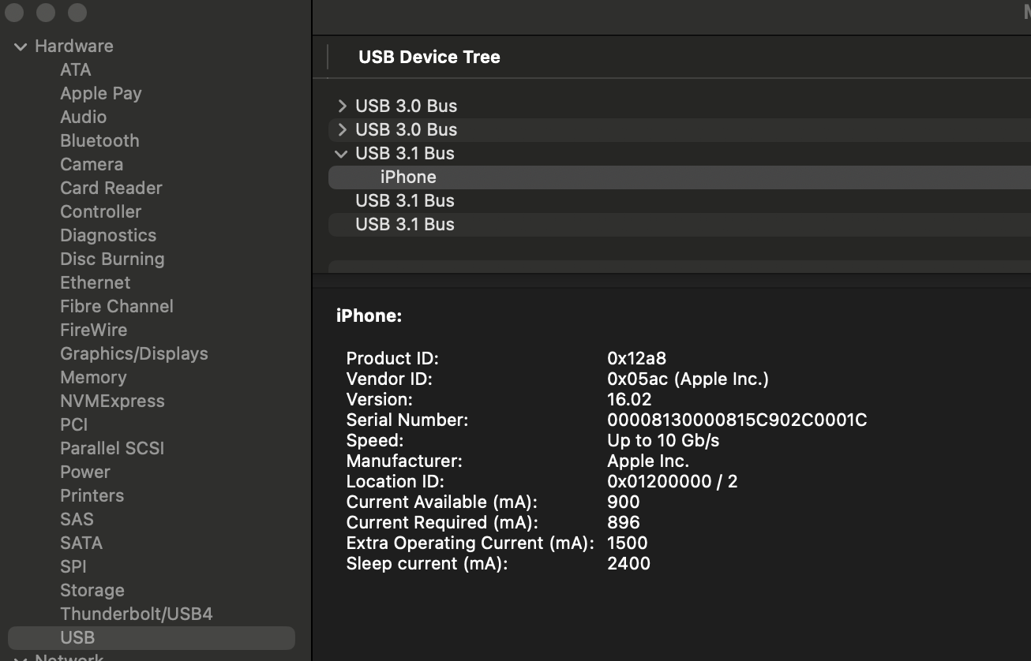Open the Diagnostics section
Image resolution: width=1031 pixels, height=661 pixels.
point(108,235)
